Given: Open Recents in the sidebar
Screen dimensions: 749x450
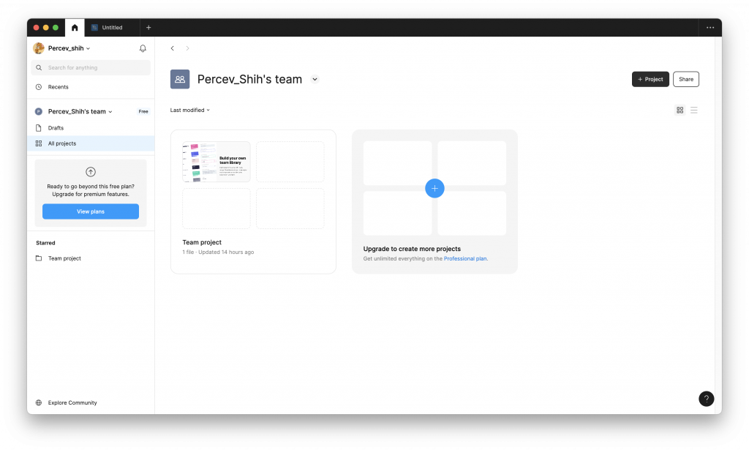Looking at the screenshot, I should point(91,87).
